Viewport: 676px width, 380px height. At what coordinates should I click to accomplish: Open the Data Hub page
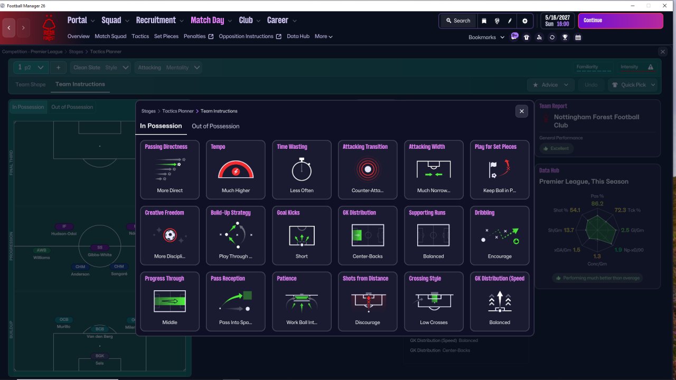(x=298, y=36)
